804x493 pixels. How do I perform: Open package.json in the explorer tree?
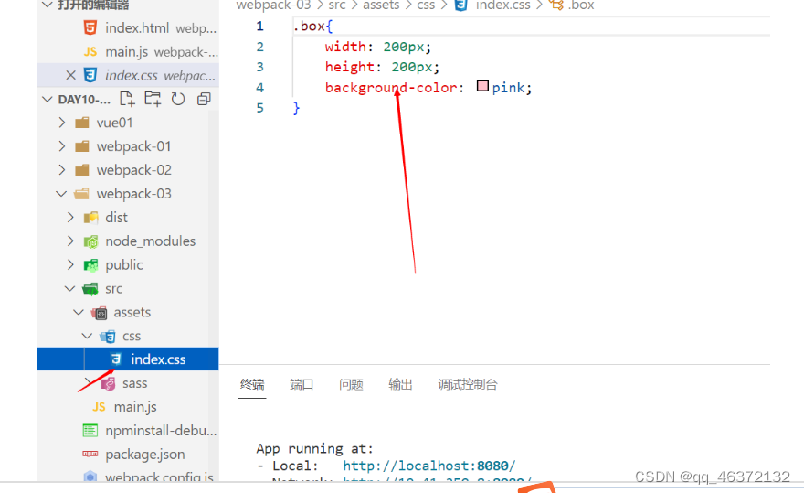coord(145,455)
